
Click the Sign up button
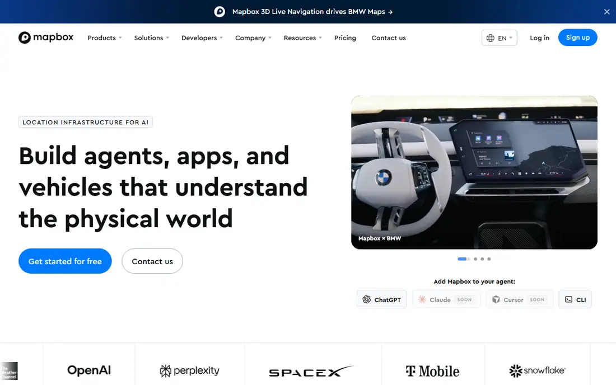pyautogui.click(x=577, y=37)
